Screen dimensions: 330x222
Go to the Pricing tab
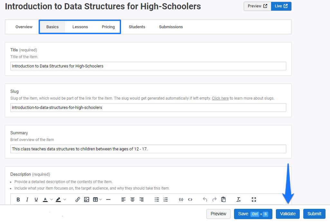[x=108, y=27]
